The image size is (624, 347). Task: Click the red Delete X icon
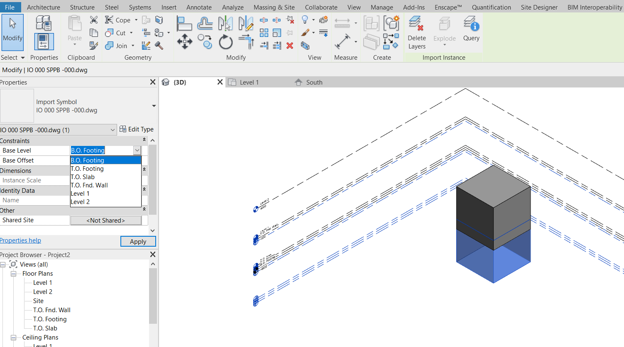[x=290, y=46]
